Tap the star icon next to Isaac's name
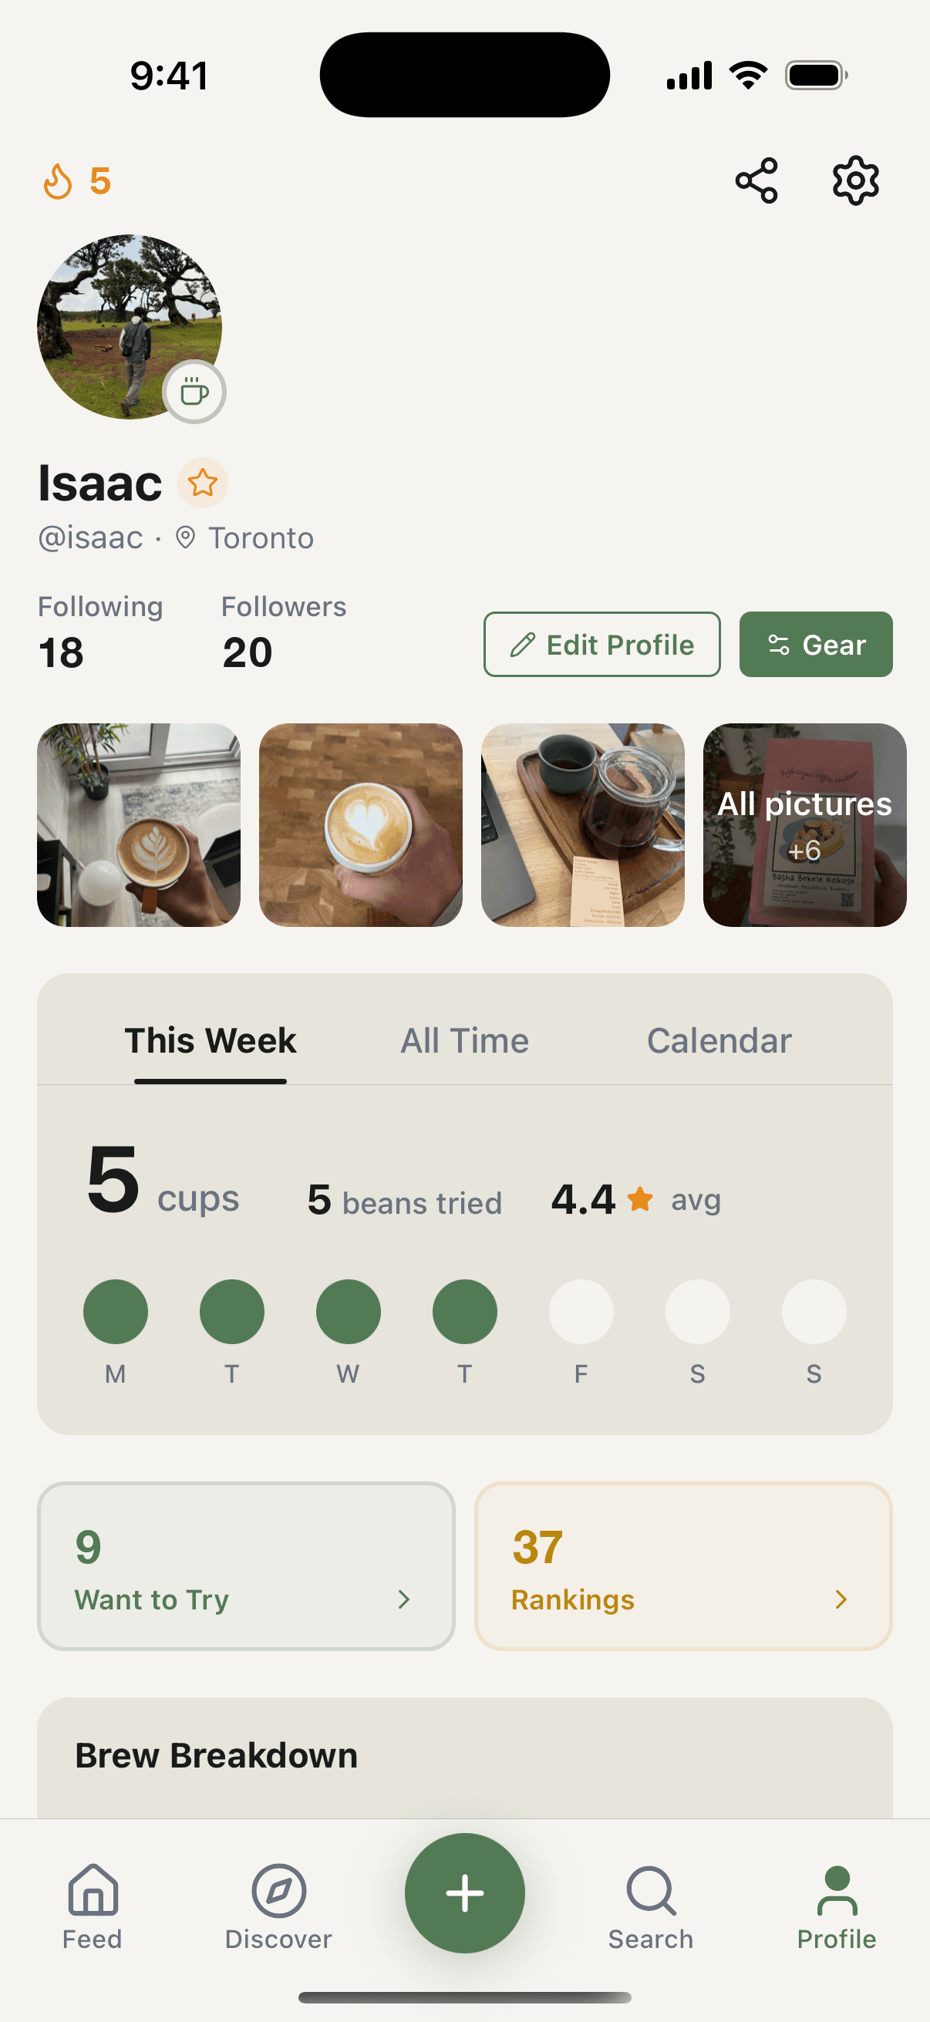The height and width of the screenshot is (2022, 930). [203, 484]
